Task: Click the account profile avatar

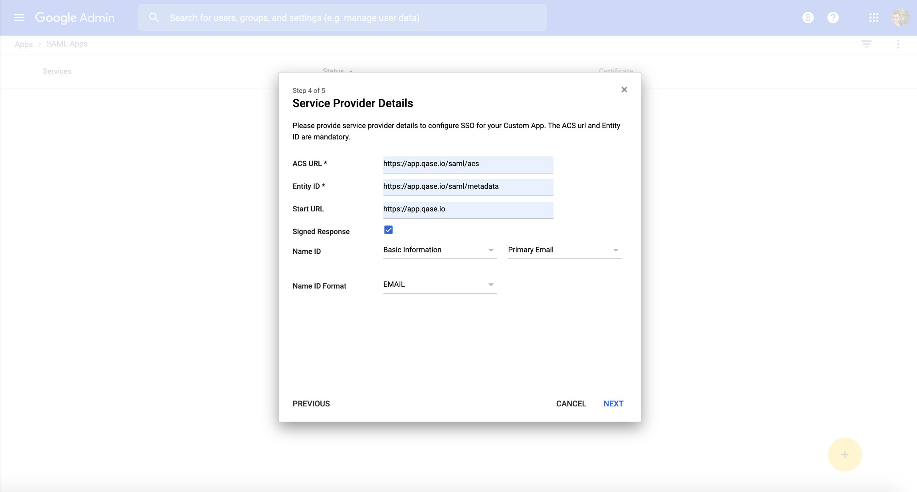Action: click(x=900, y=18)
